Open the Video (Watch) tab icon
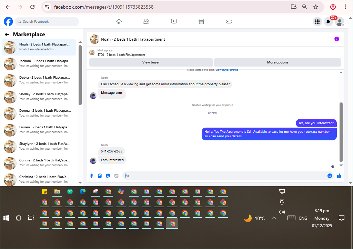Image resolution: width=353 pixels, height=249 pixels. pyautogui.click(x=174, y=22)
